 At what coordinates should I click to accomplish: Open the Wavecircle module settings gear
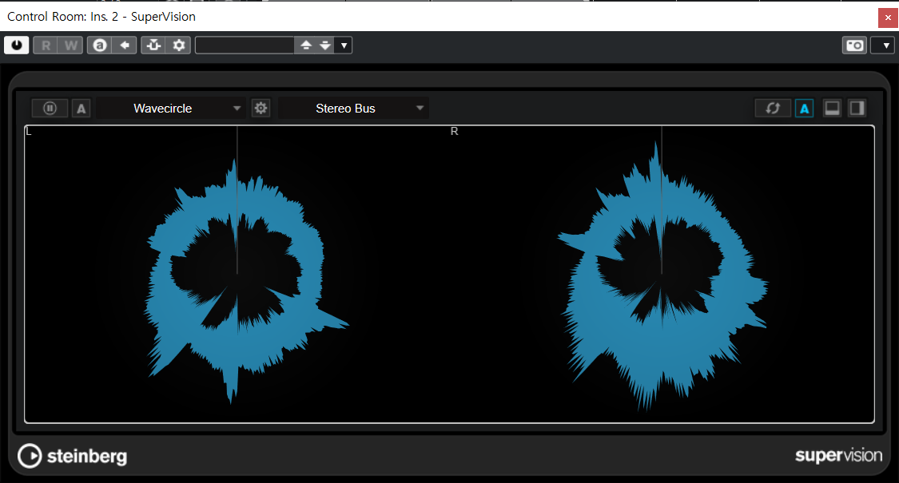click(x=261, y=109)
